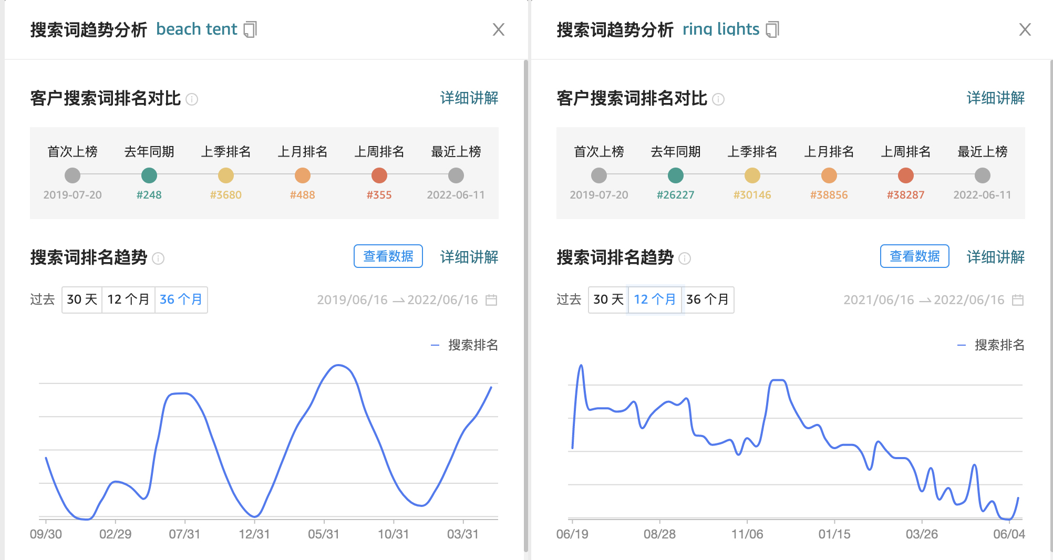Open the calendar picker for ring lights chart

1017,299
